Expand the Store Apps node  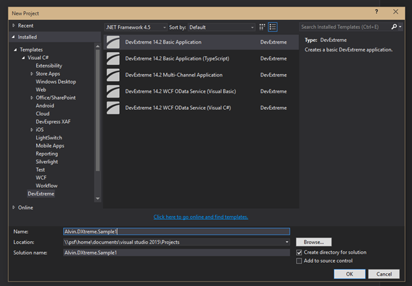coord(32,74)
